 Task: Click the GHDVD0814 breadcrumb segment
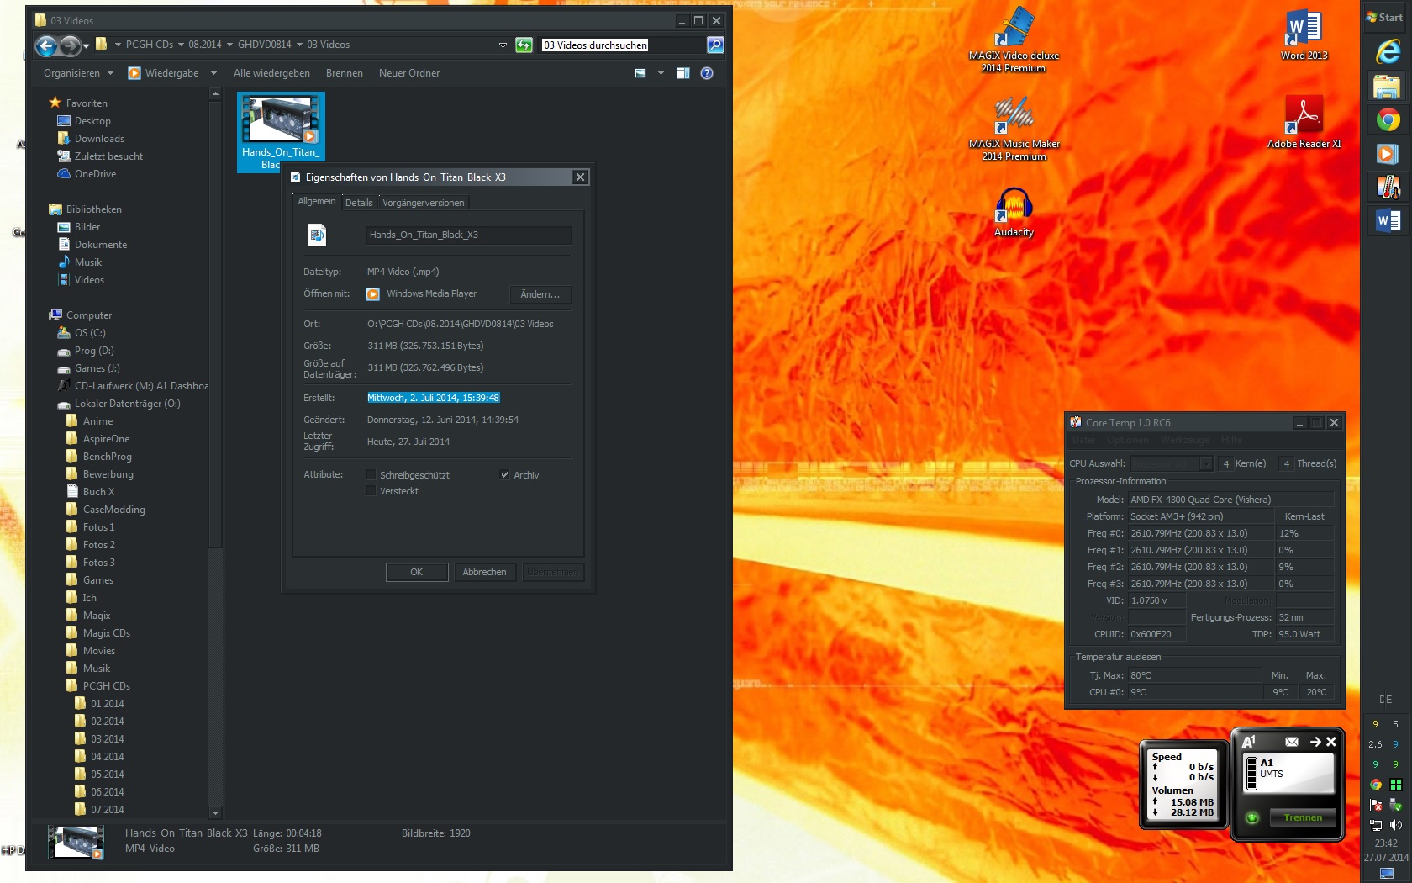click(x=264, y=45)
